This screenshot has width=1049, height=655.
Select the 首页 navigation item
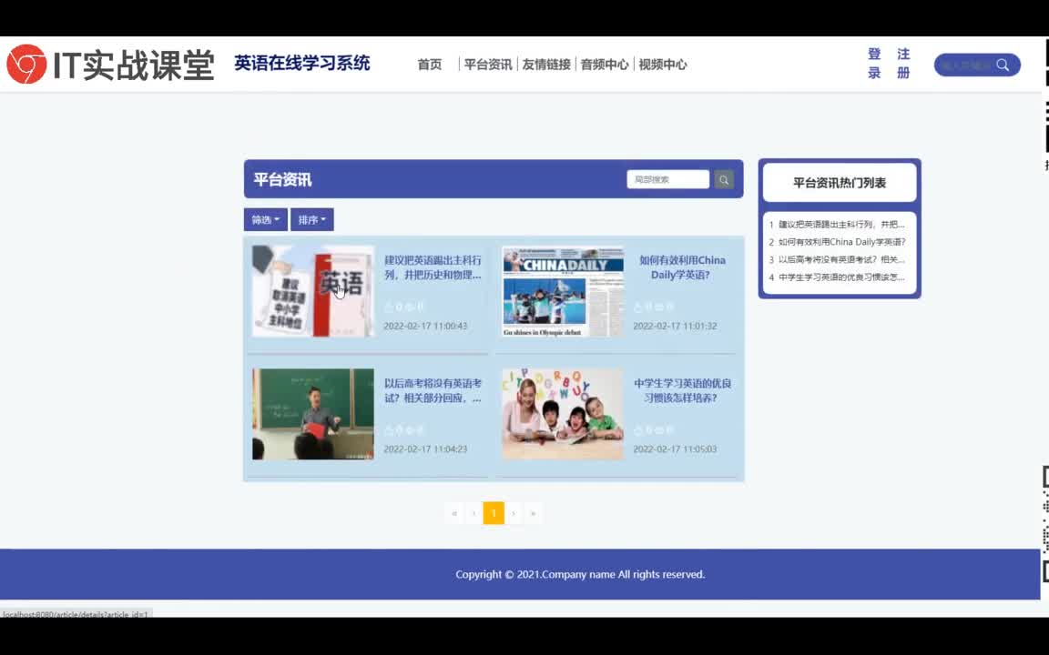tap(429, 65)
